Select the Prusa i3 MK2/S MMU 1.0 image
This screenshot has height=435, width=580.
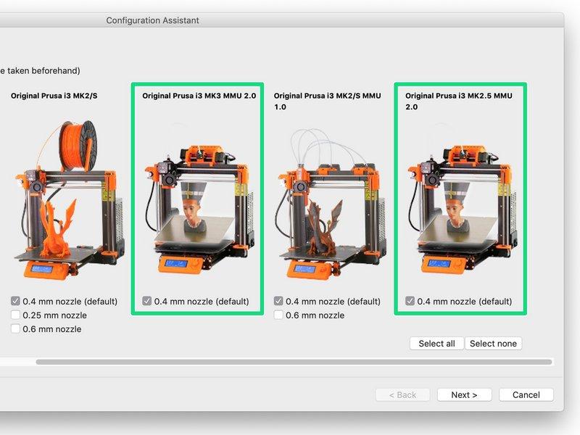click(x=331, y=204)
